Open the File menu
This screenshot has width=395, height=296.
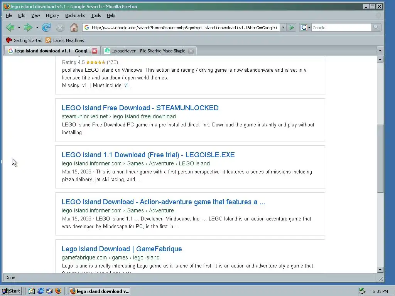(x=9, y=15)
